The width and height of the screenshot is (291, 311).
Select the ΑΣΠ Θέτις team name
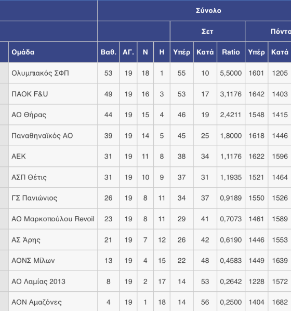tap(29, 177)
